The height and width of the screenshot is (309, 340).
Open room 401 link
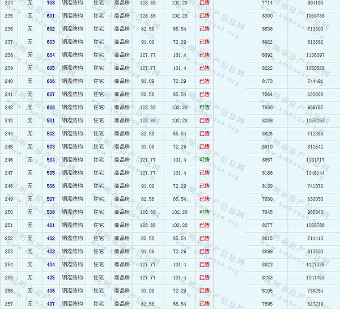pyautogui.click(x=51, y=225)
